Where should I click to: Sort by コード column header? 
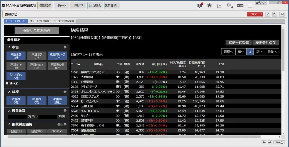[75, 64]
